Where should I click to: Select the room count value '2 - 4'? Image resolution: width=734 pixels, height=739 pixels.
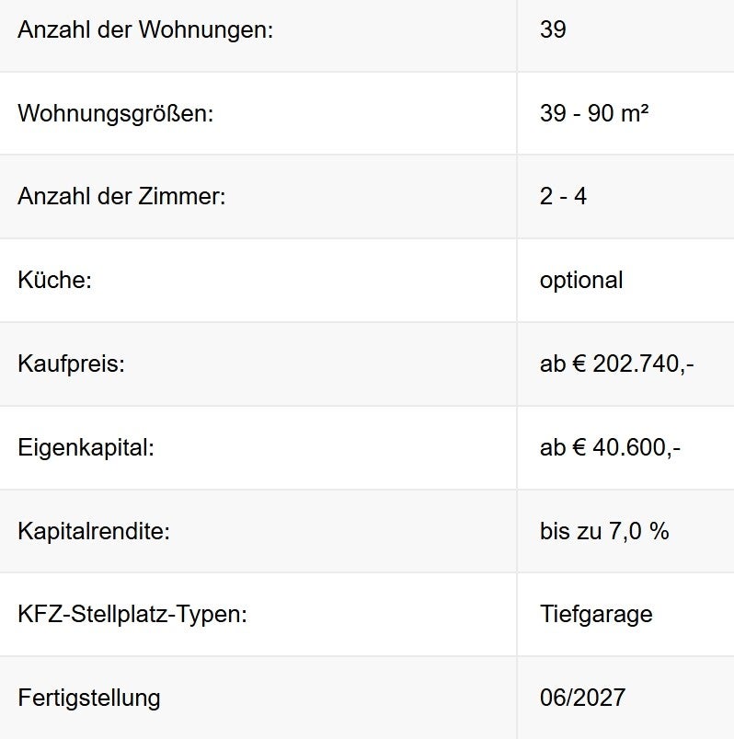tap(563, 197)
